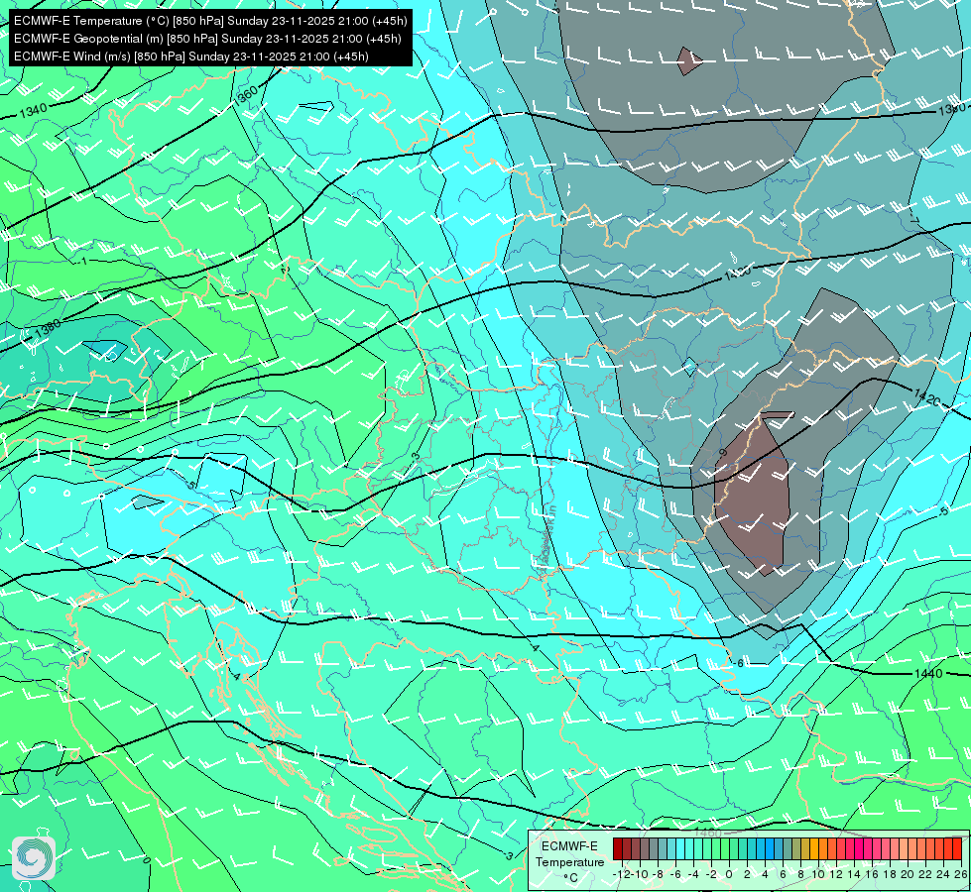Click the 1420 geopotential contour label
The image size is (971, 892).
pos(927,397)
